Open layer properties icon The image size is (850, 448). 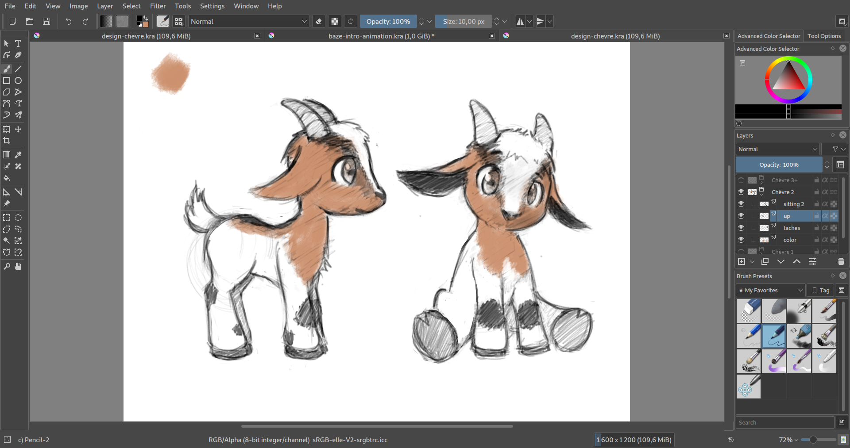813,262
